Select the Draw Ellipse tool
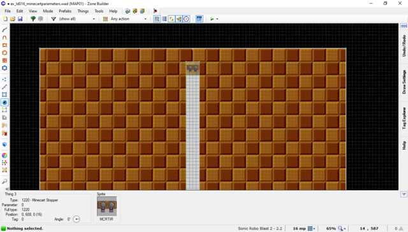 coord(4,52)
